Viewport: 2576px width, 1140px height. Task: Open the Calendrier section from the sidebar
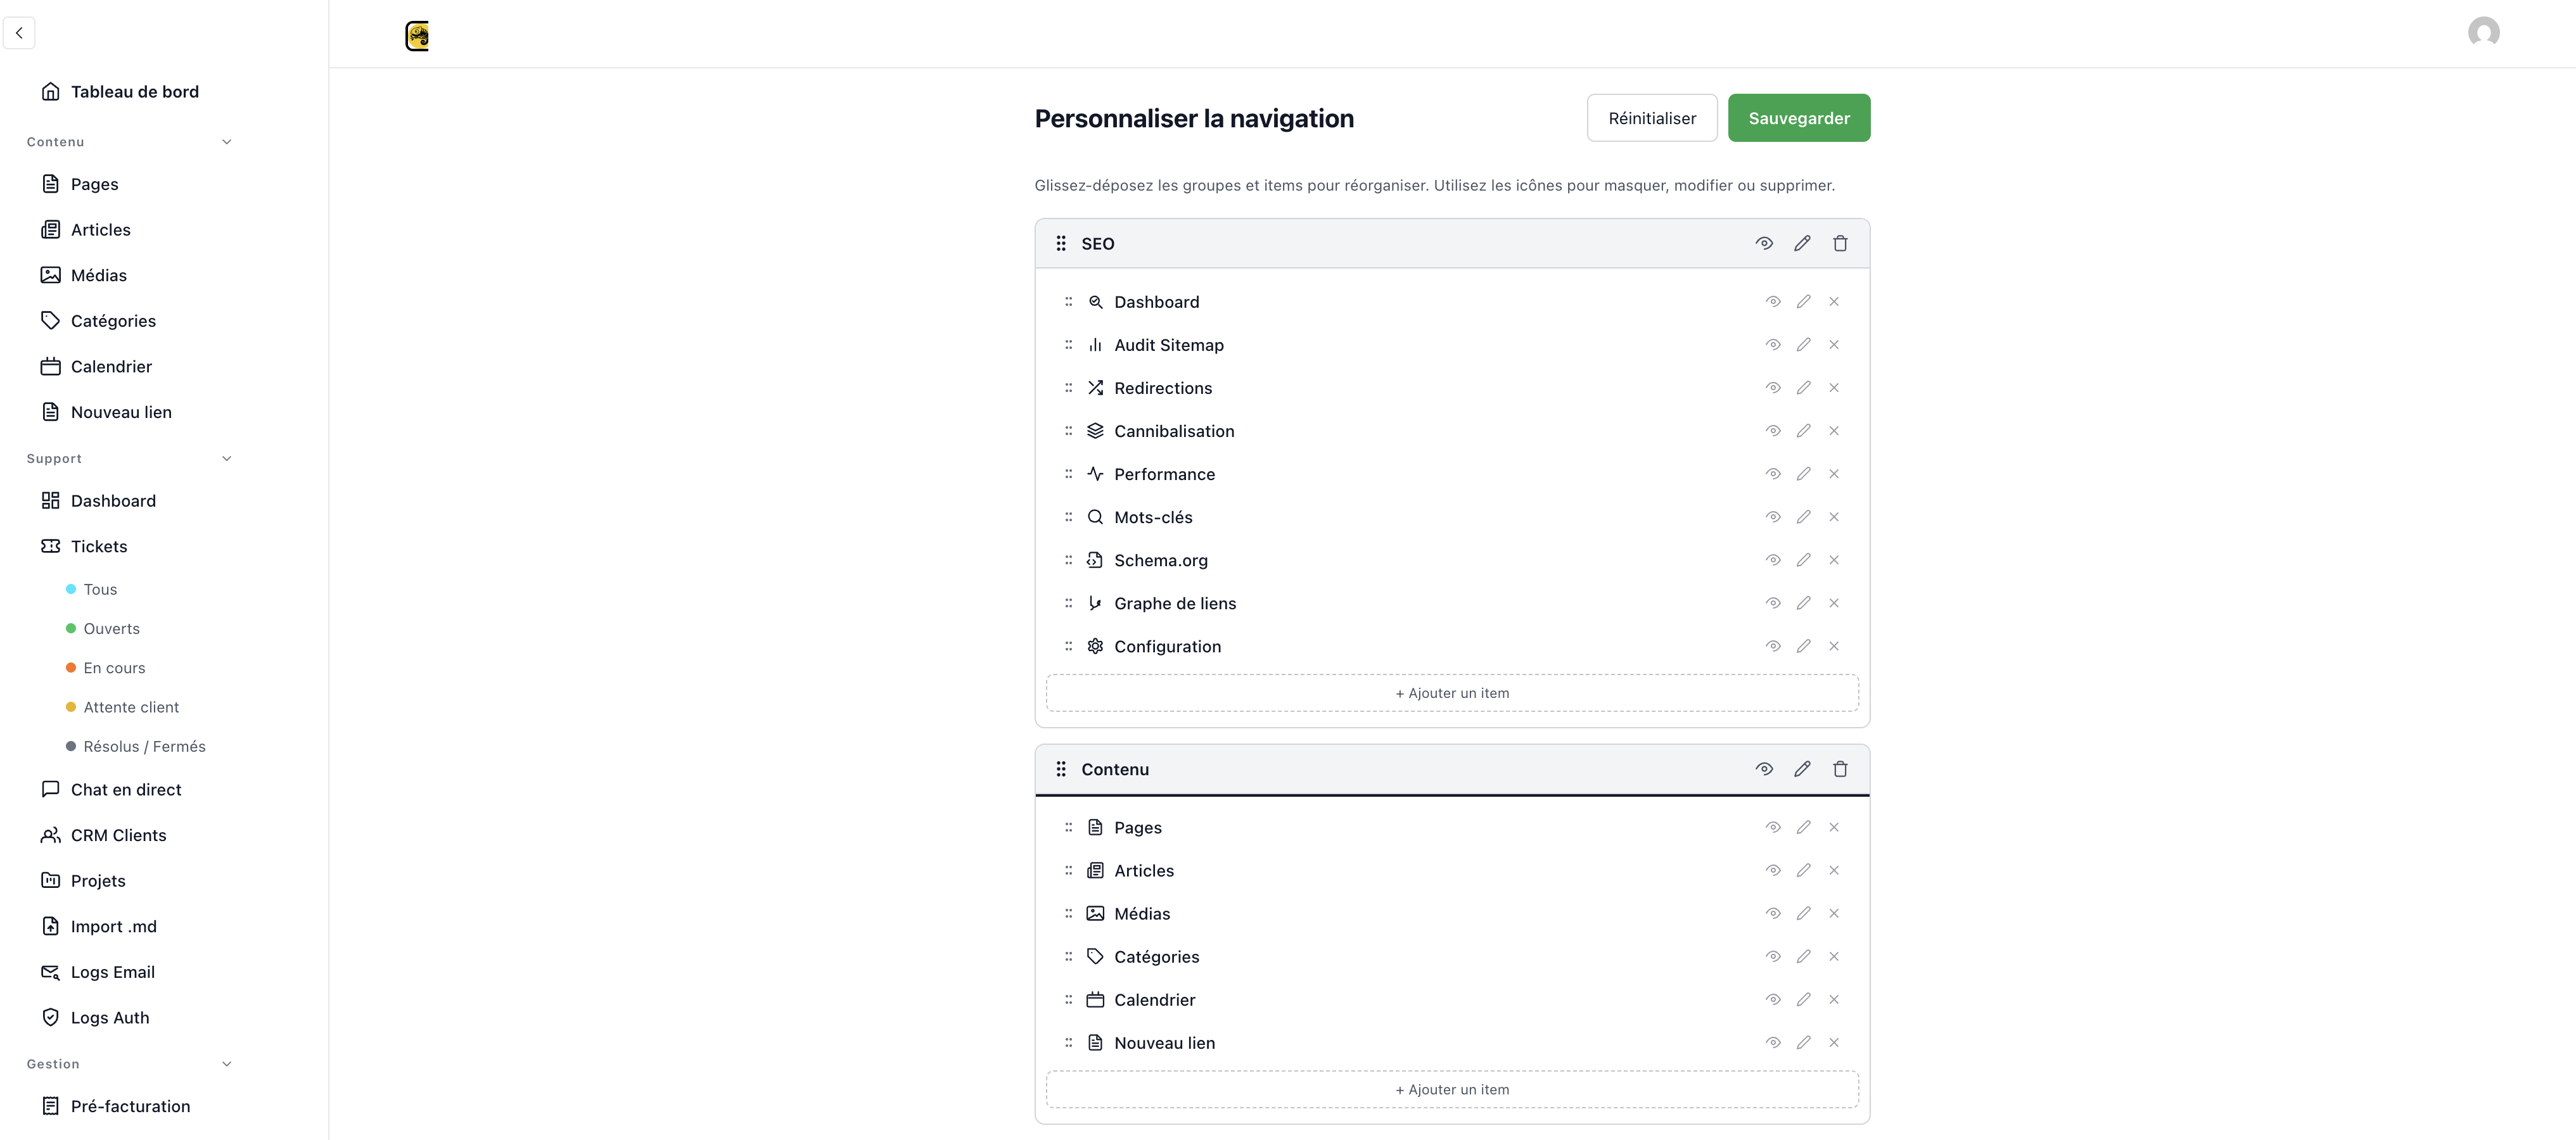111,366
